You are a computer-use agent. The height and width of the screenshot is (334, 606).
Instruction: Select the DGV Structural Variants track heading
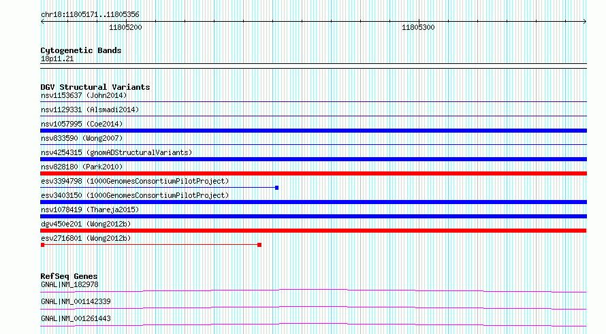pyautogui.click(x=95, y=87)
